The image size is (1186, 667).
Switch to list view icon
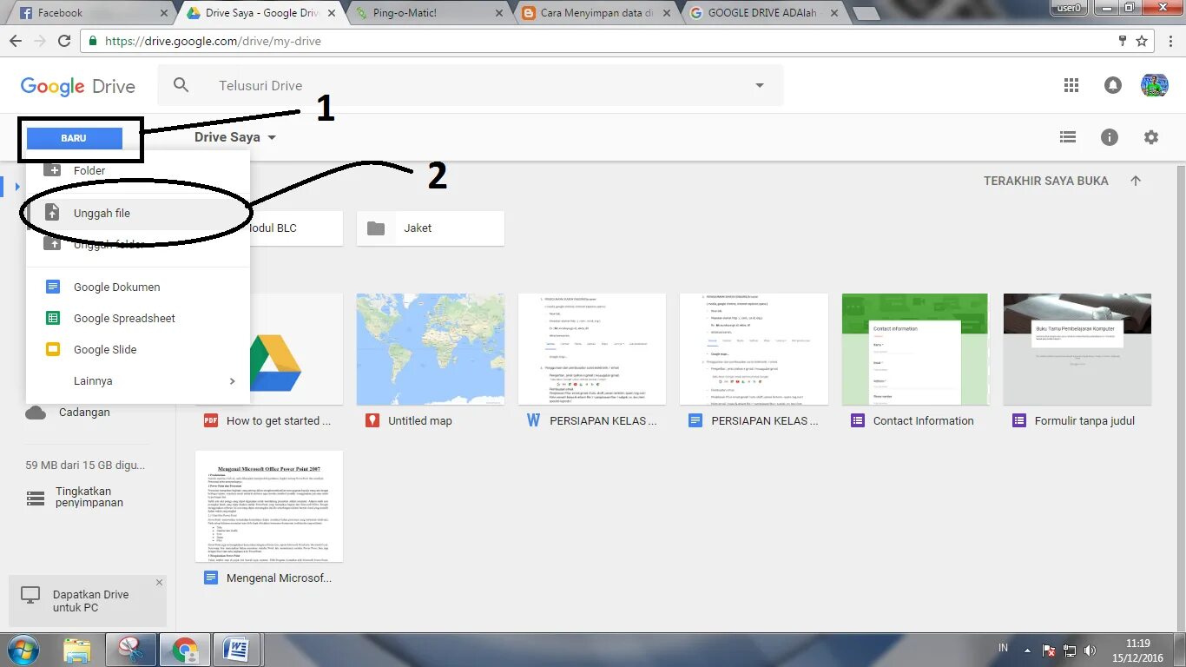tap(1068, 137)
